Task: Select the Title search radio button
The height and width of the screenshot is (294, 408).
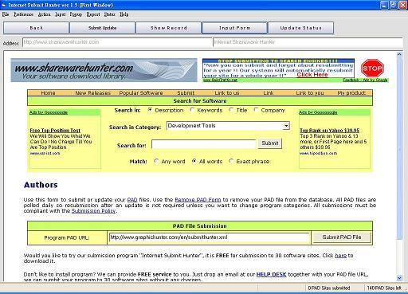Action: pos(231,110)
